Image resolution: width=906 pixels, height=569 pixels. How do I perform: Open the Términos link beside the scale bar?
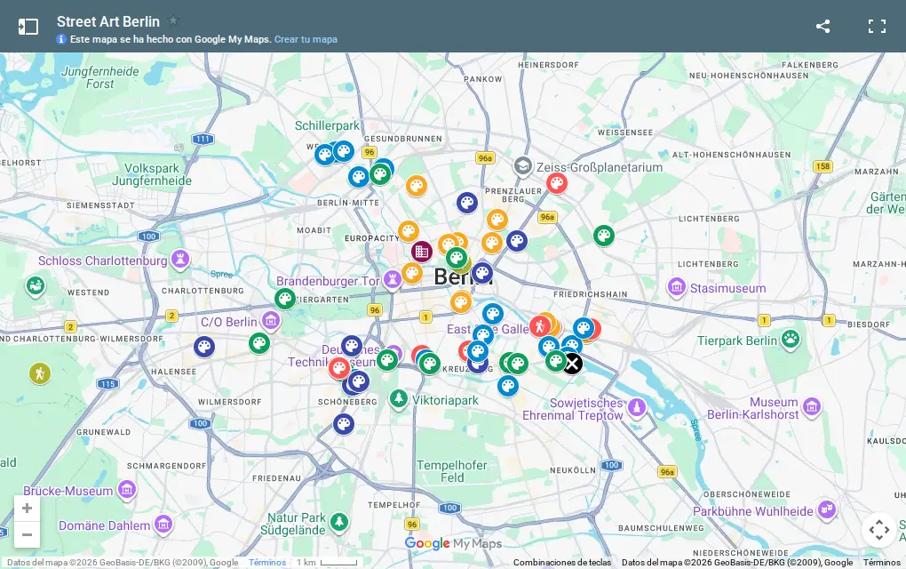pos(267,562)
